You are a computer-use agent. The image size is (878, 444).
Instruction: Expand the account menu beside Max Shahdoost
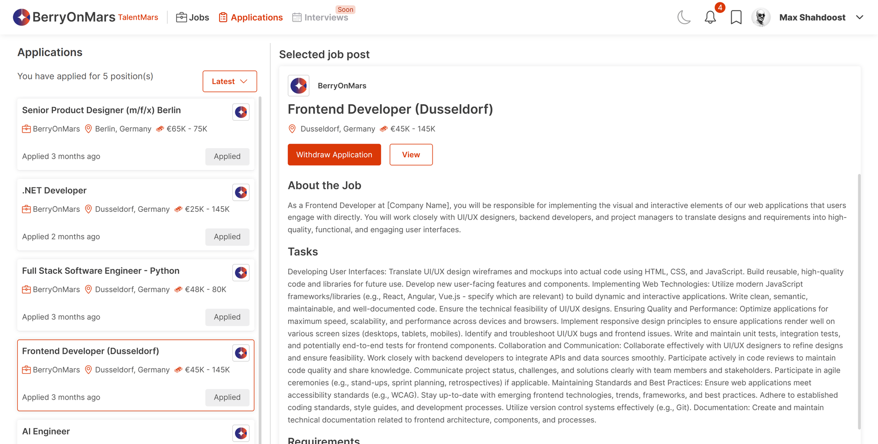coord(860,17)
